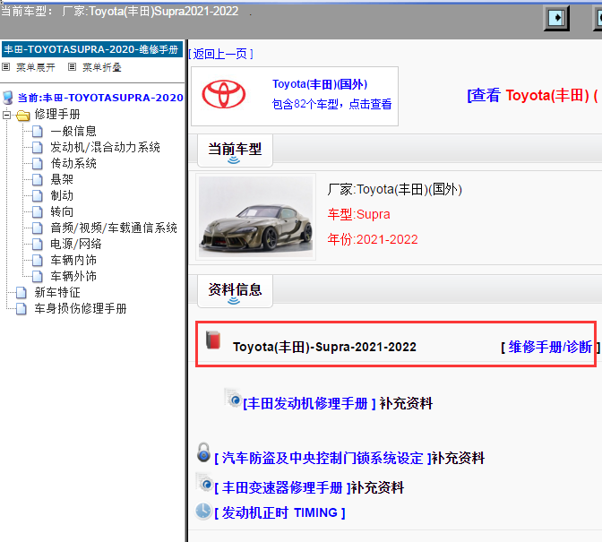Click the clock icon beside 发动机正时 TIMING
Image resolution: width=602 pixels, height=542 pixels.
coord(203,512)
